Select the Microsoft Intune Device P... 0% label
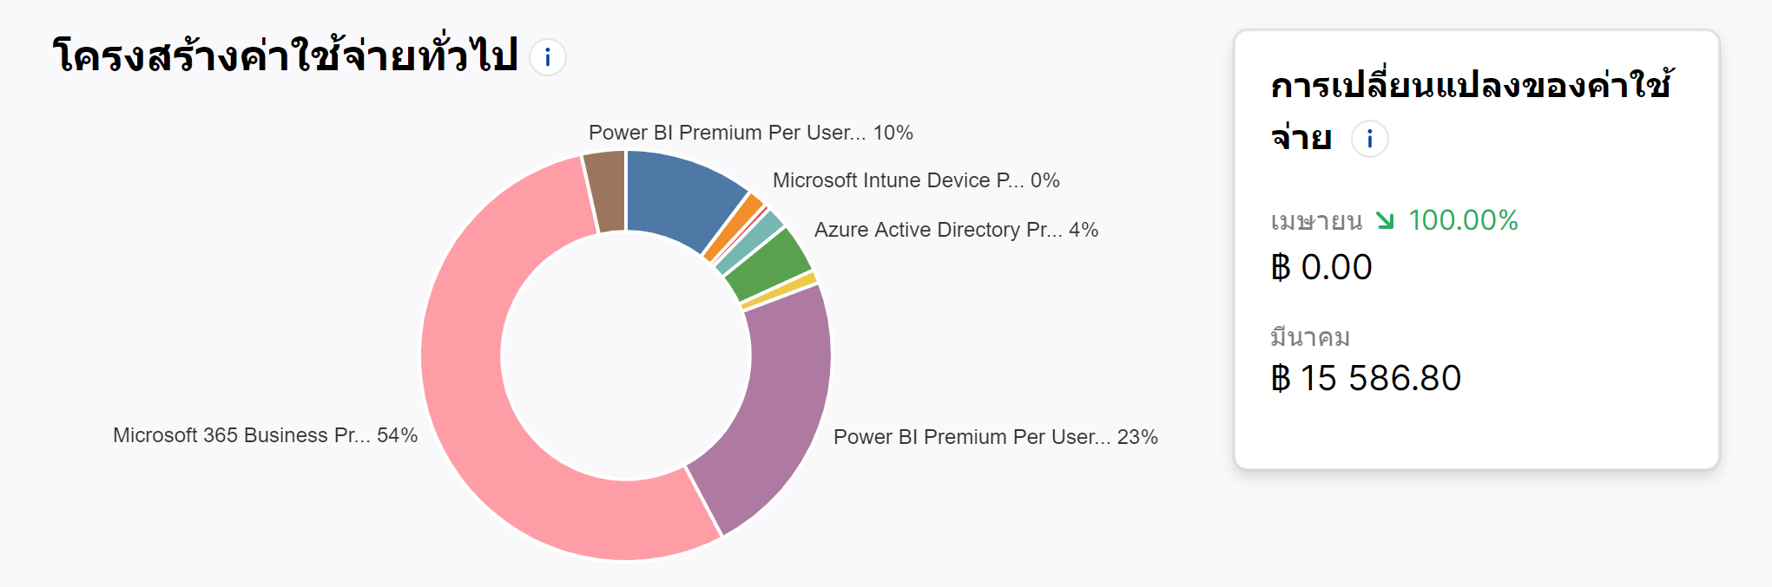This screenshot has height=587, width=1772. (915, 180)
